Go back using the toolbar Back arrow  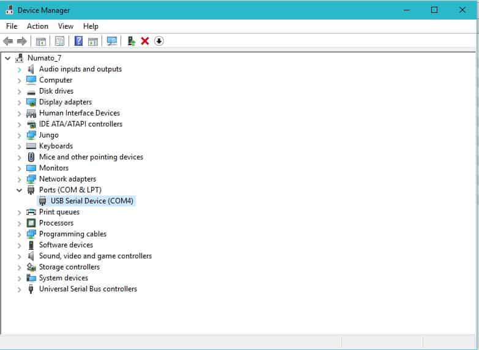[8, 41]
